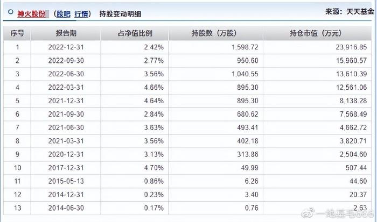Sort by the 占净值比例 column header
Viewport: 377px width, 222px height.
(x=135, y=33)
